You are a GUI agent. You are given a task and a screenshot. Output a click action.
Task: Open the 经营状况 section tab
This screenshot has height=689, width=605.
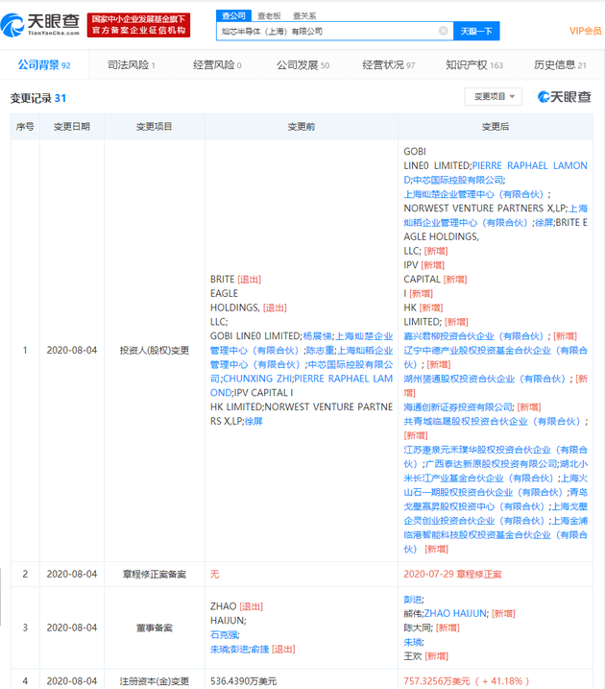click(x=389, y=65)
